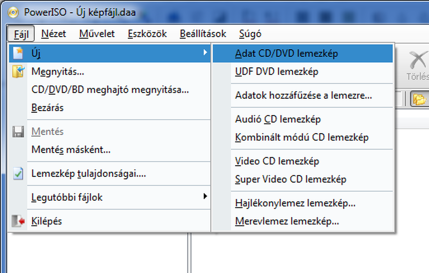
Task: Select Kombinált módú CD lemezkép
Action: click(x=303, y=137)
